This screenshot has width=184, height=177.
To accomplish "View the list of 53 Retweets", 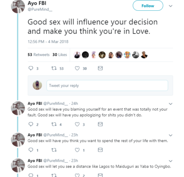I will point(39,55).
